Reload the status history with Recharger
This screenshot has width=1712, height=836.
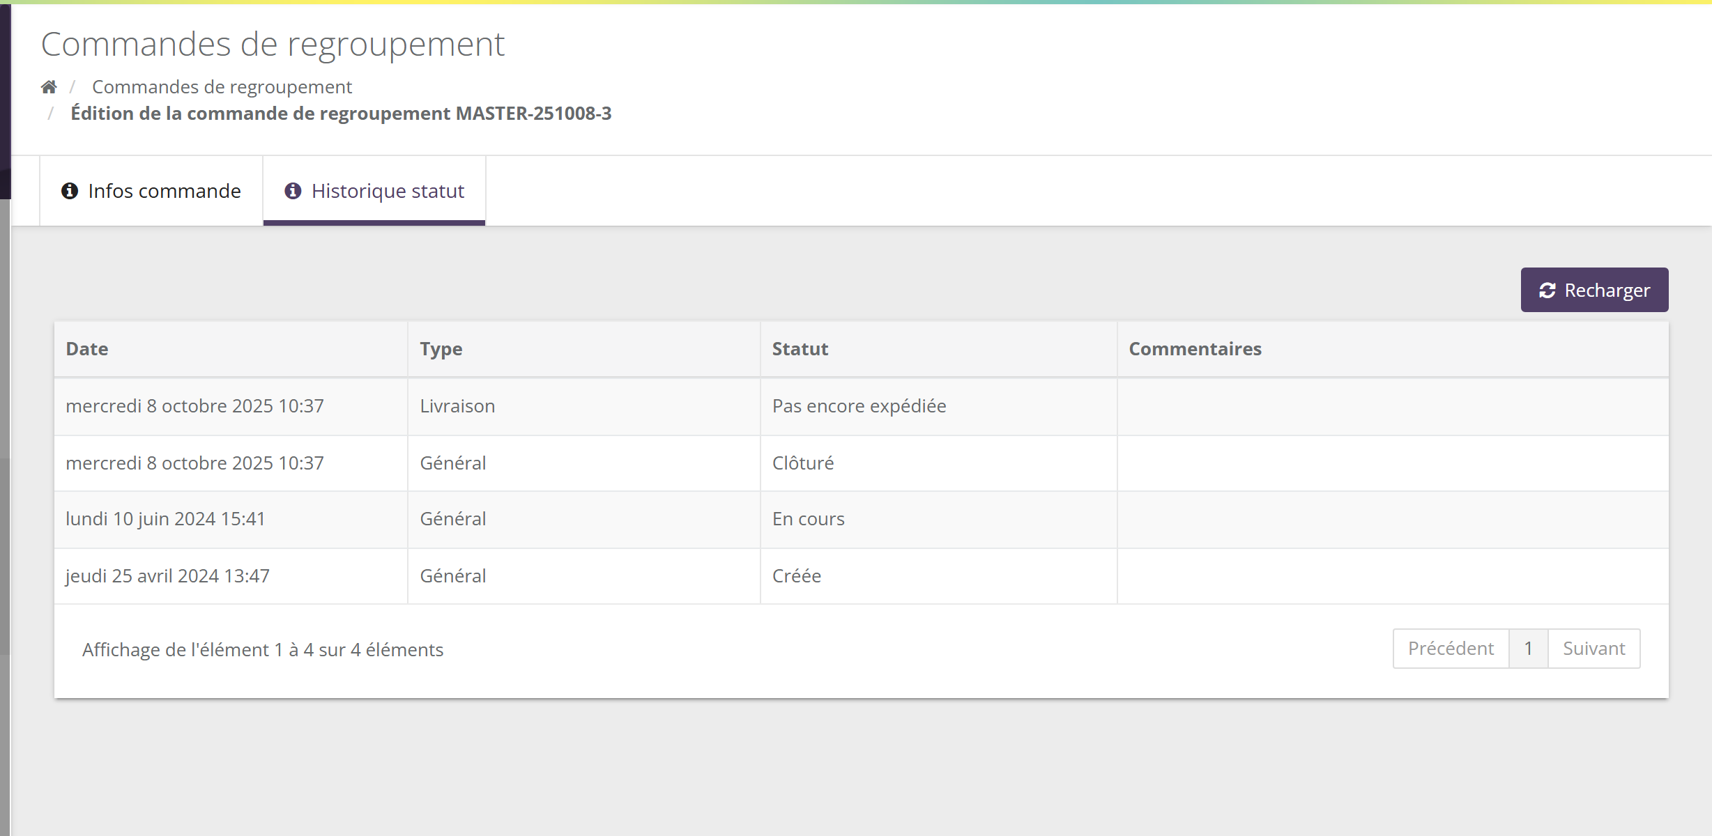(1594, 290)
